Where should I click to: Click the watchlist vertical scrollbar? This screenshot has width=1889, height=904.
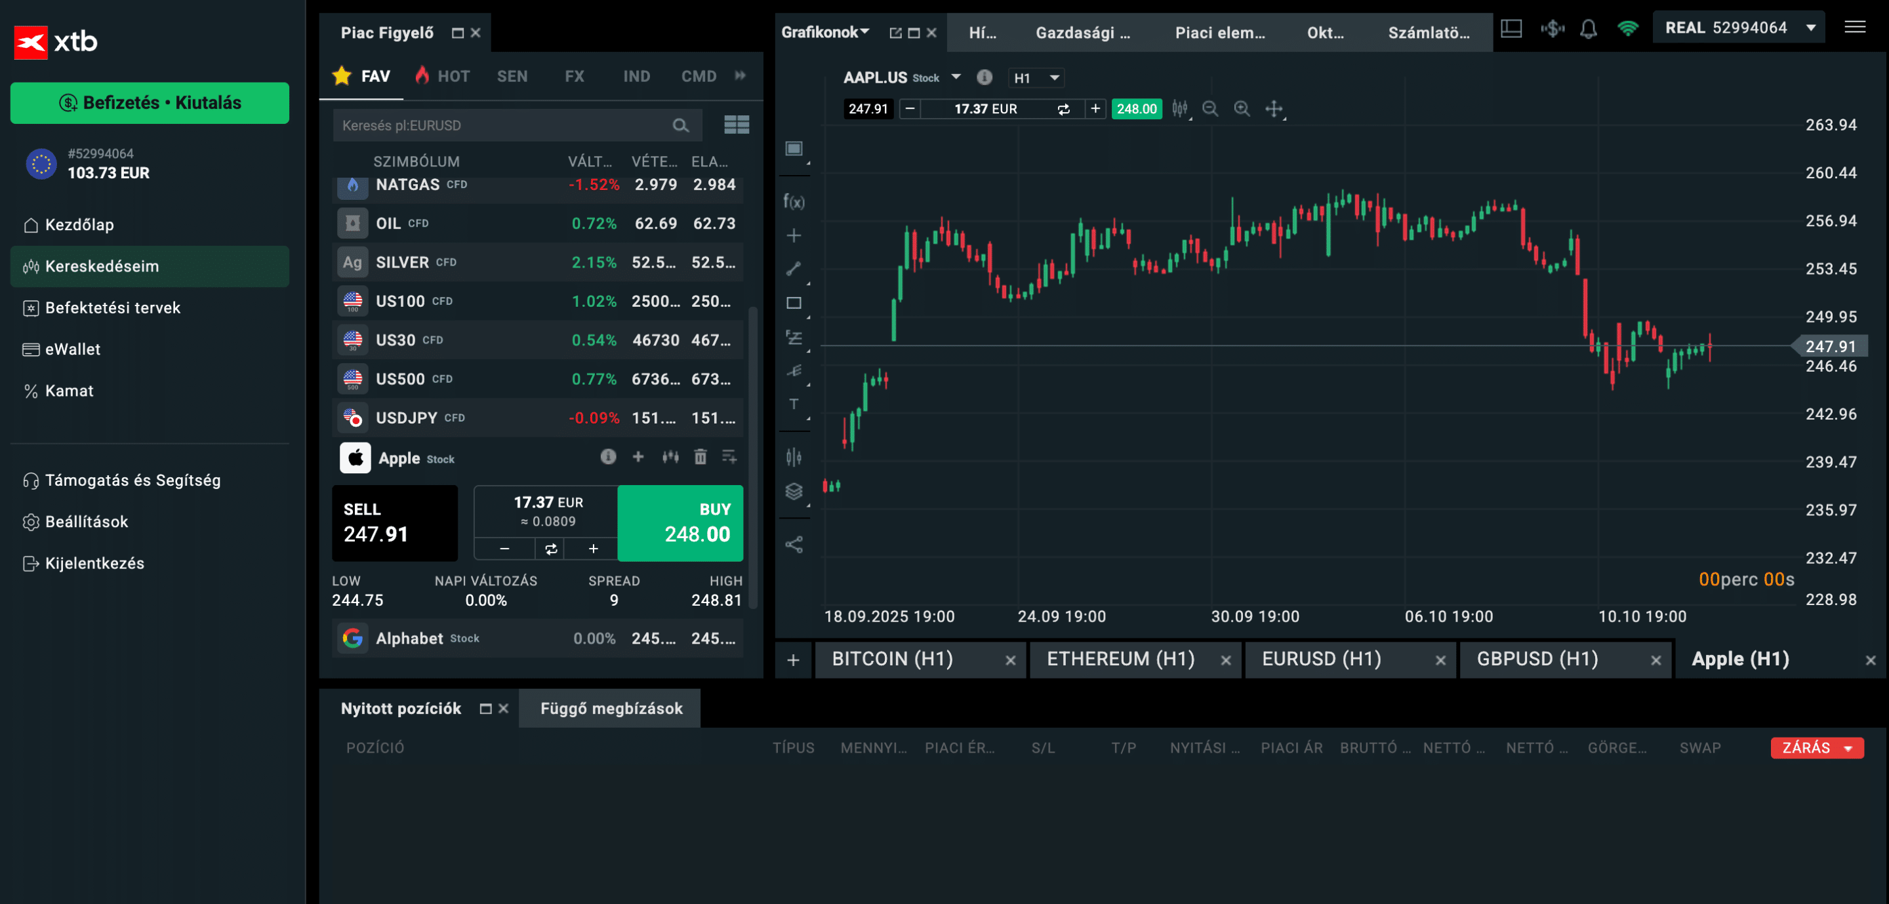point(752,454)
